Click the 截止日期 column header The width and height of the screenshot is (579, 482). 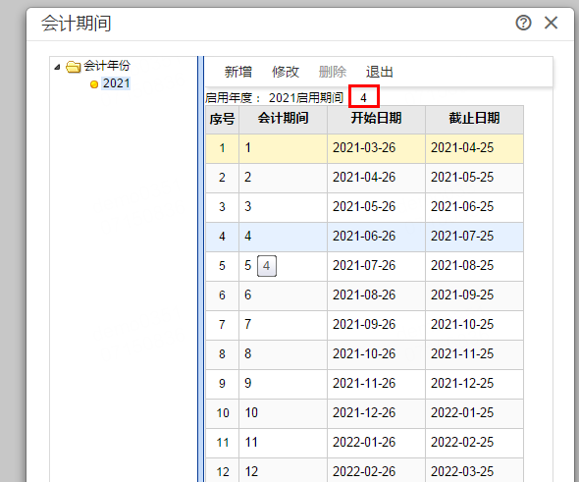474,120
